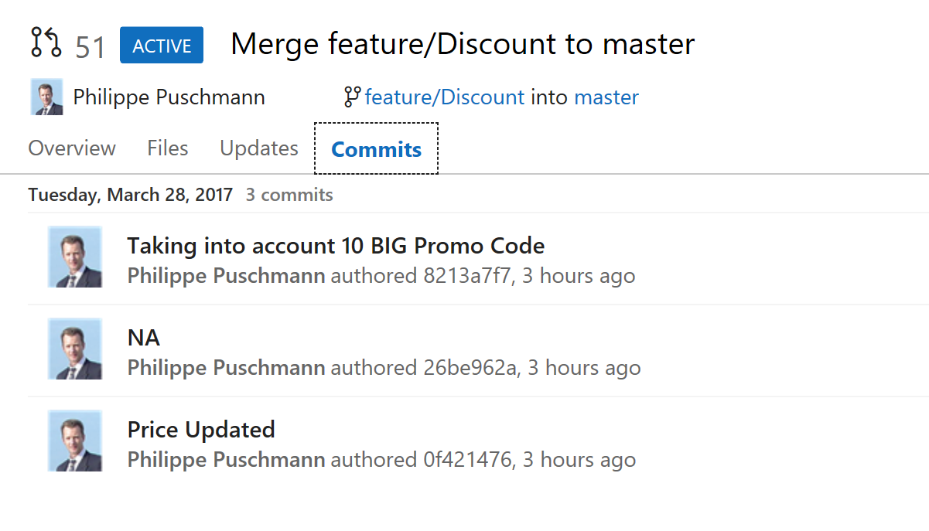Screen dimensions: 929x531
Task: Click the 3 commits count label
Action: pos(289,195)
